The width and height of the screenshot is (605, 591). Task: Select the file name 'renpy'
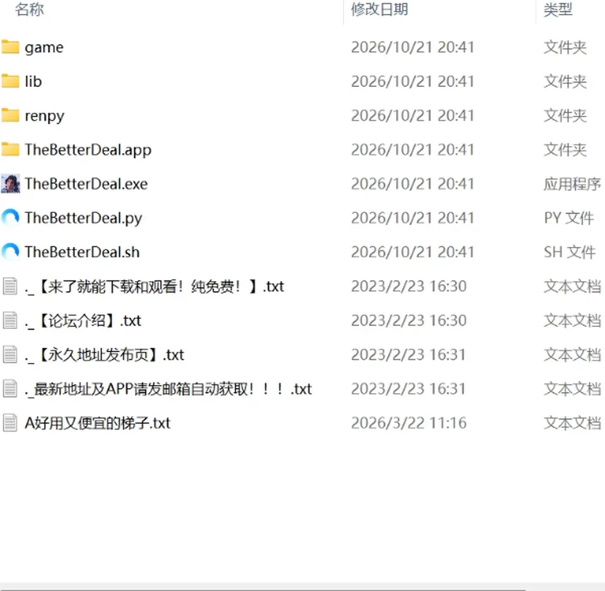tap(44, 116)
